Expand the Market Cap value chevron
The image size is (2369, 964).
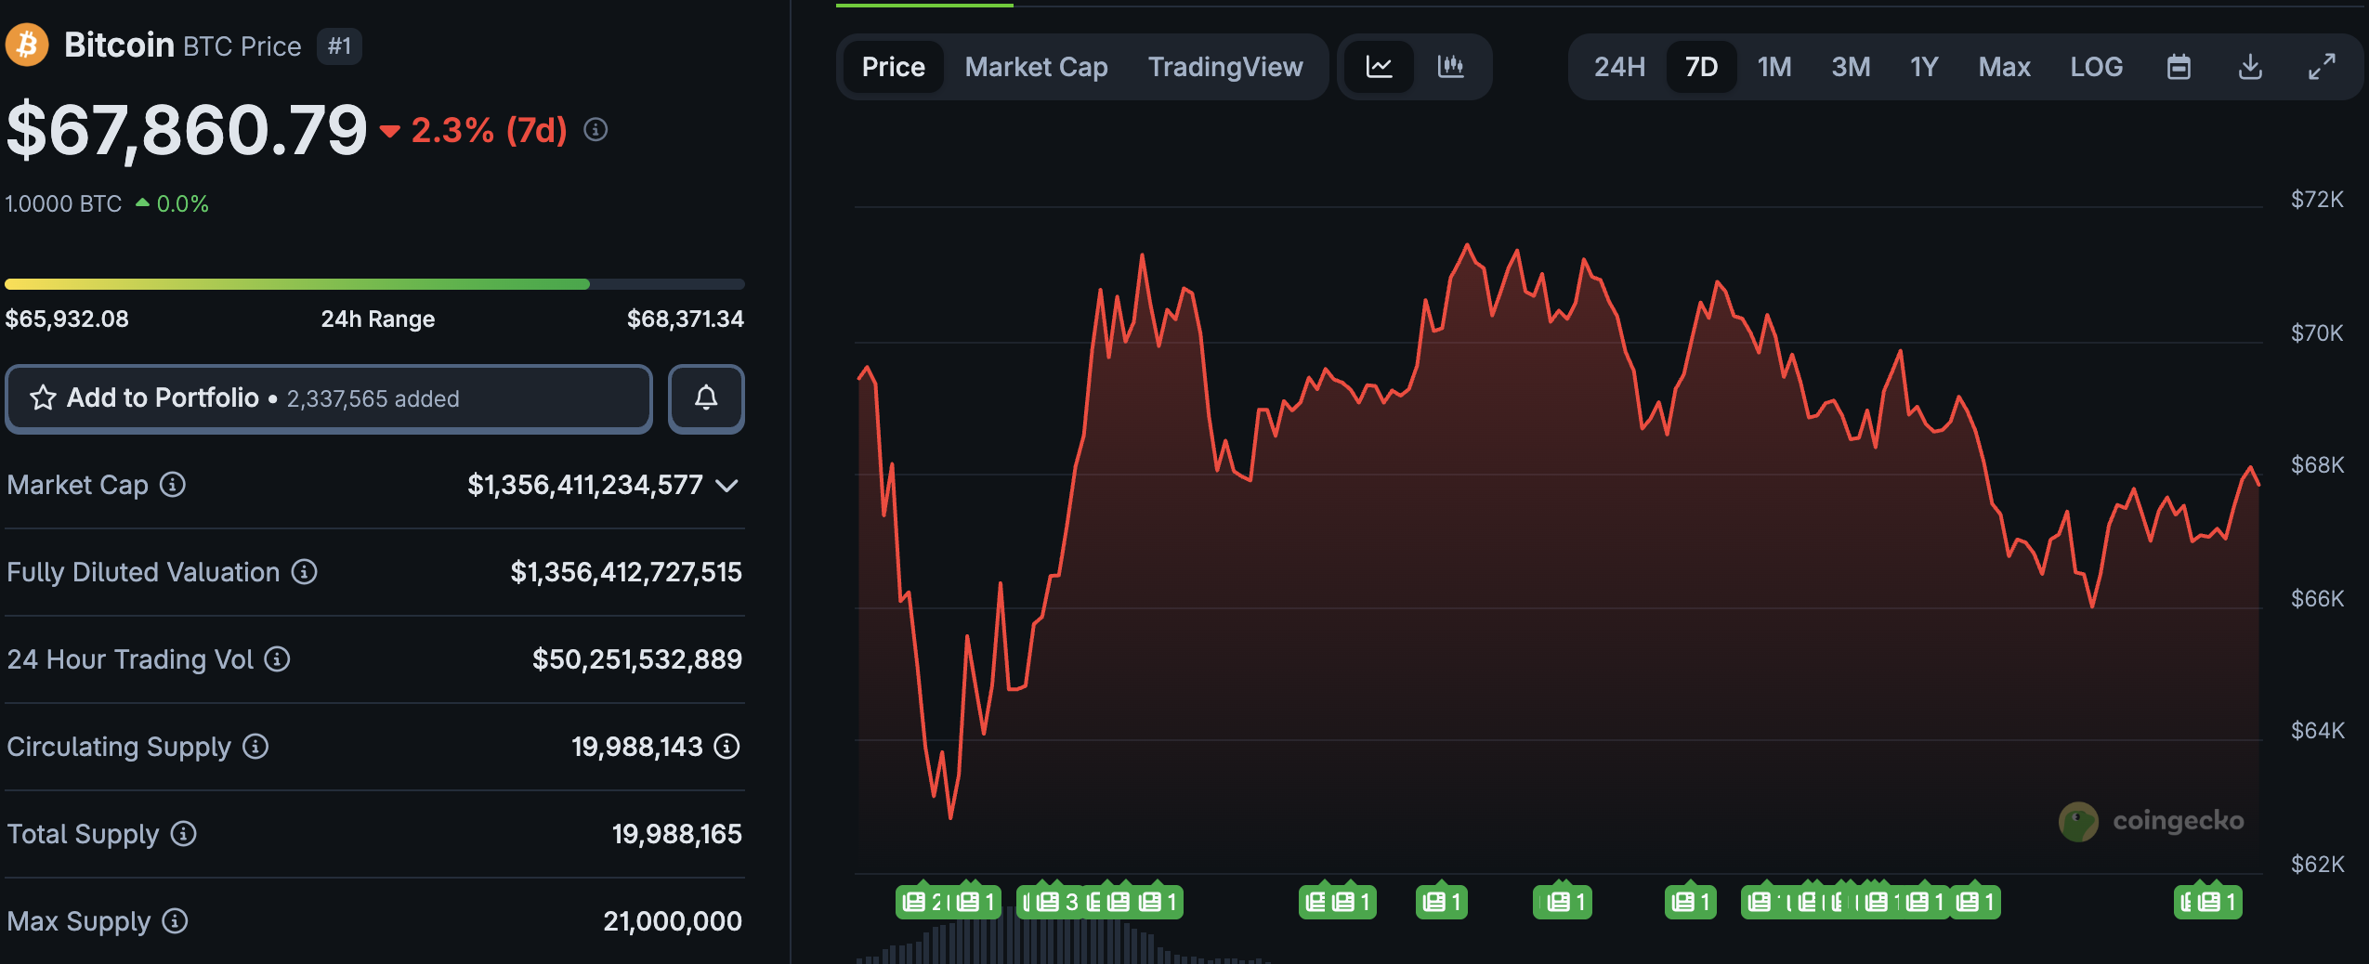(727, 485)
